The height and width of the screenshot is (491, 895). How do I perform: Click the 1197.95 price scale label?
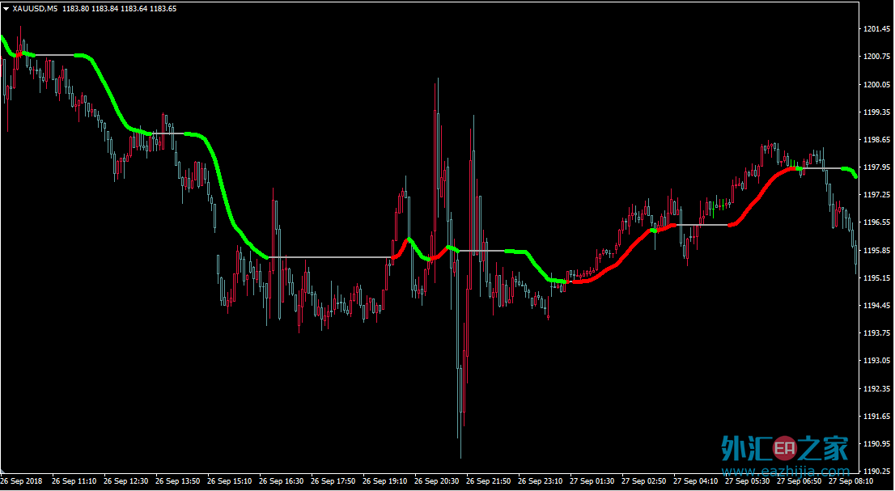(x=878, y=167)
